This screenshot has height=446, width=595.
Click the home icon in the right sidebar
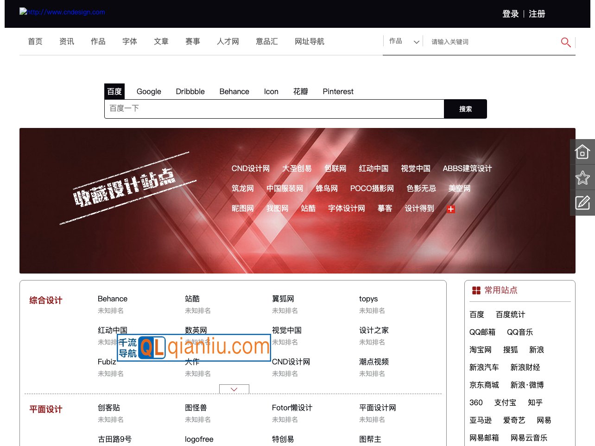tap(582, 151)
